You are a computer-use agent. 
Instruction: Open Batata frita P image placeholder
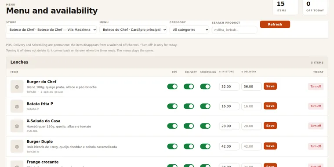coord(17,106)
